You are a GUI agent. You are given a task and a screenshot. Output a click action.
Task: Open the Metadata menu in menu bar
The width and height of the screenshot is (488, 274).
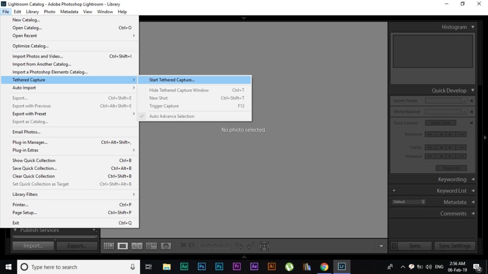point(69,11)
